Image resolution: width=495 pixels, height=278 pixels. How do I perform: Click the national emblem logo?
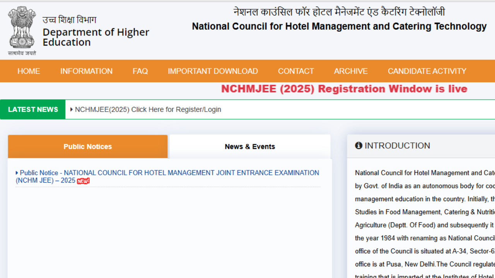click(22, 31)
